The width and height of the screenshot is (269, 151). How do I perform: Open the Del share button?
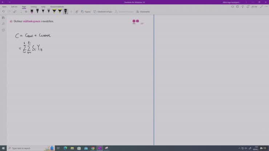pyautogui.click(x=254, y=7)
